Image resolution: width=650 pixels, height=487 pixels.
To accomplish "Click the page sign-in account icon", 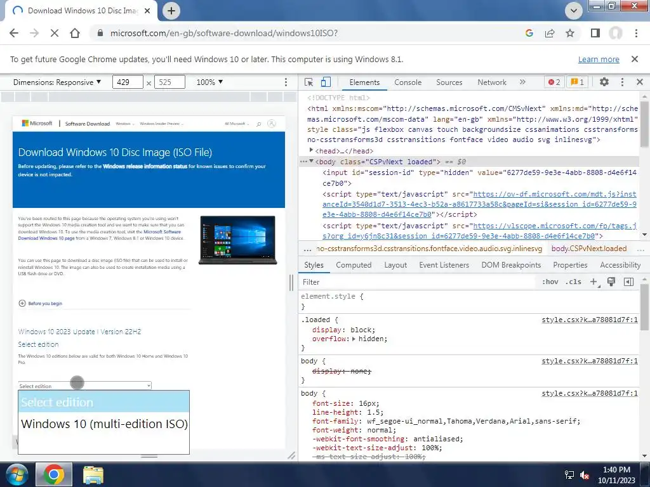I will [x=272, y=124].
